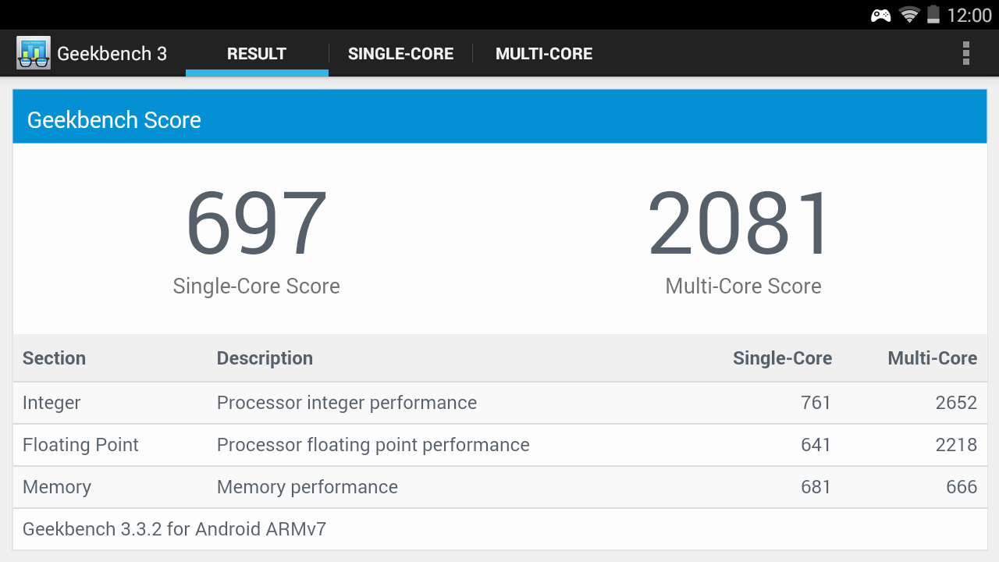
Task: Tap Memory performance description
Action: pyautogui.click(x=308, y=487)
